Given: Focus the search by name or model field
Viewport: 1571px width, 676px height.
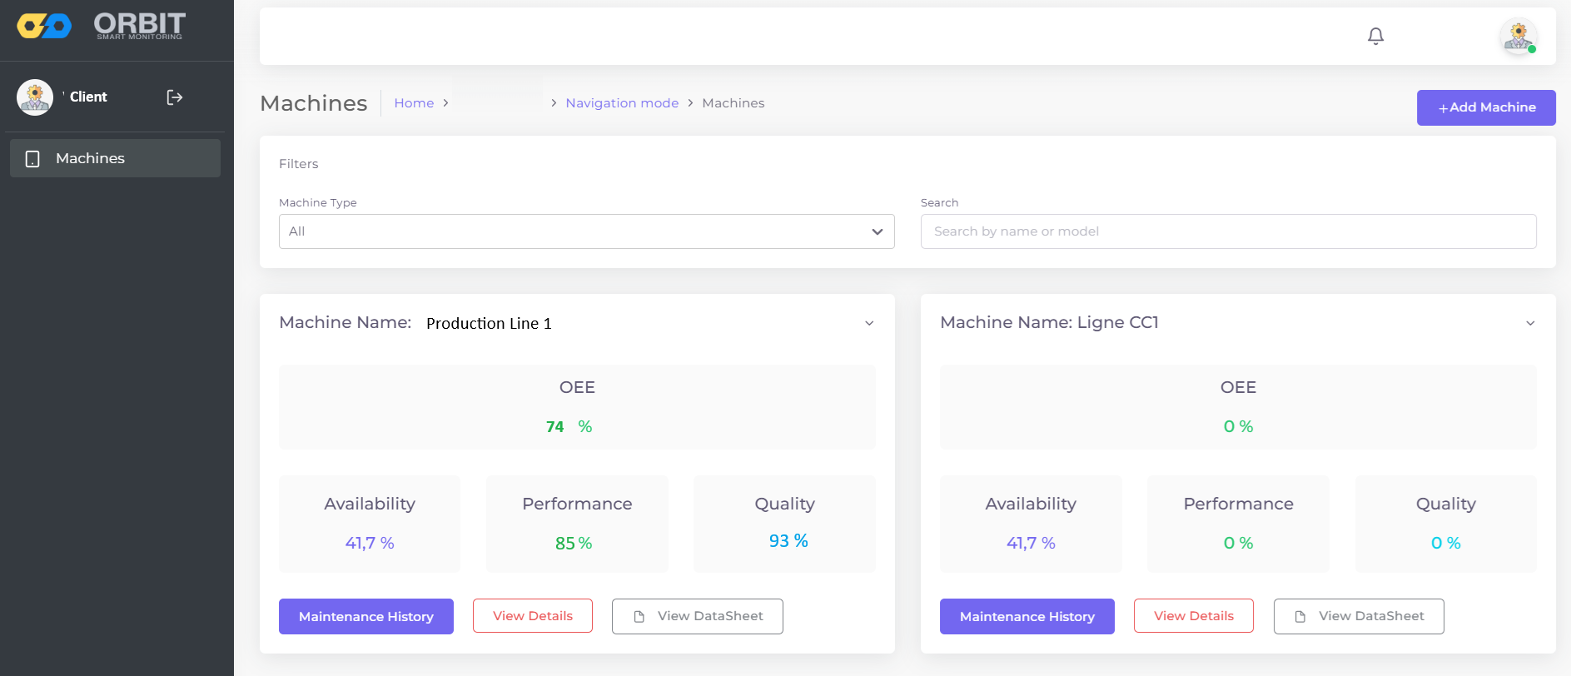Looking at the screenshot, I should 1228,231.
